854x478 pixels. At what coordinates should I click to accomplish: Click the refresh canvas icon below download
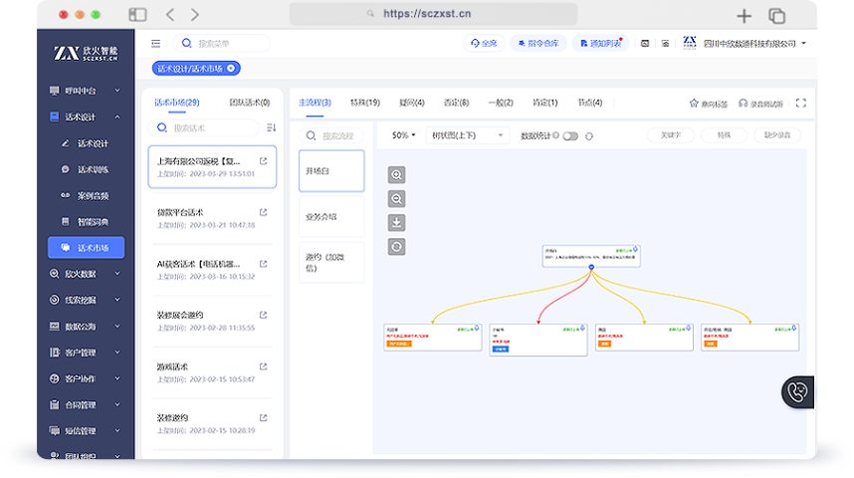coord(397,246)
